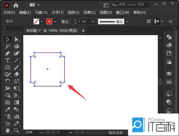
Task: Click the red stroke color swatch
Action: tap(49, 21)
